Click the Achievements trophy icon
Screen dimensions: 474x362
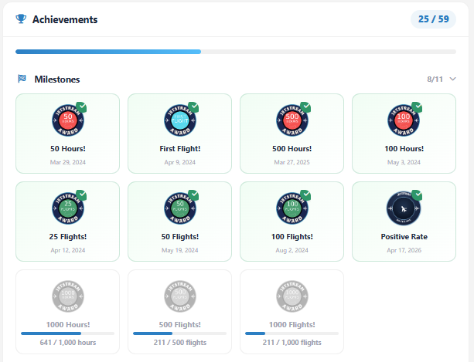tap(21, 19)
